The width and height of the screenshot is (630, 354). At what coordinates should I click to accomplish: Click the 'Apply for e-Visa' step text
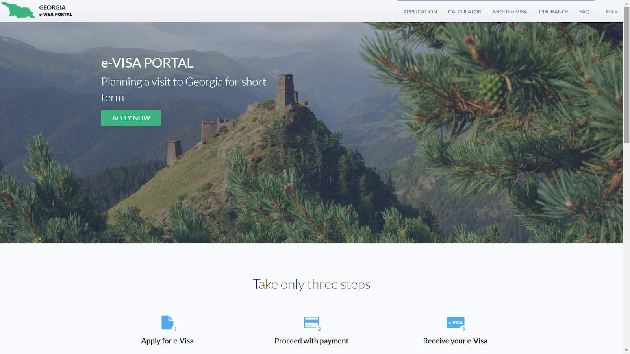pos(167,341)
